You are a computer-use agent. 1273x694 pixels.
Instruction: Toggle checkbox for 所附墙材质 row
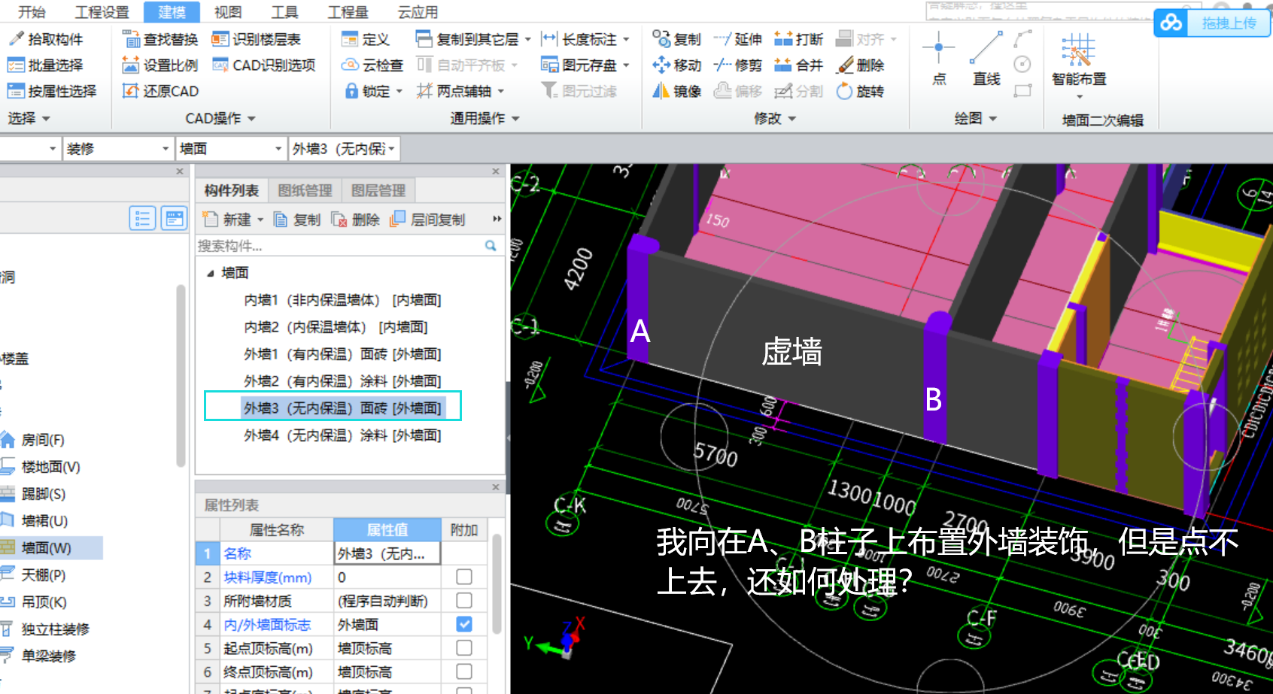pos(464,601)
